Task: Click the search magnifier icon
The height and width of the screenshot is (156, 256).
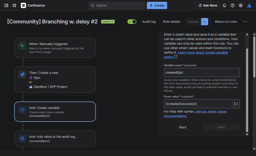Action: [x=93, y=5]
